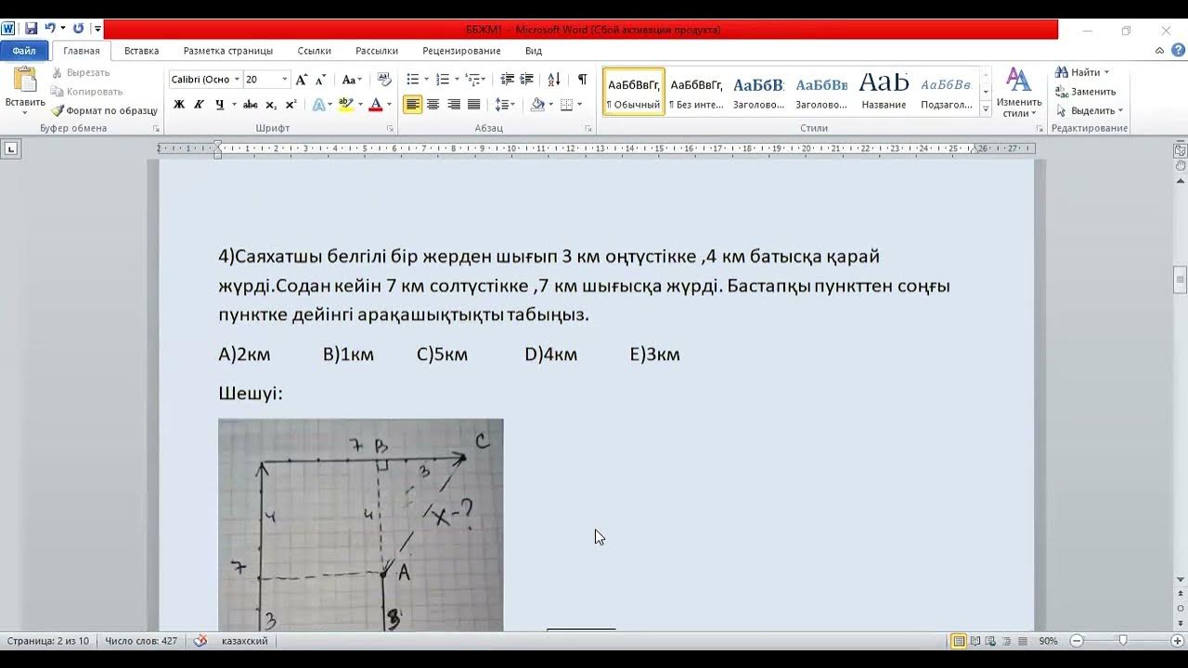Open the Find (Найти) dropdown arrow
The width and height of the screenshot is (1188, 668).
pos(1106,72)
